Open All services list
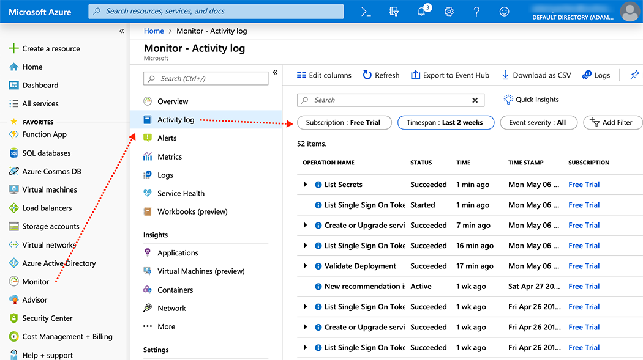Viewport: 643px width, 360px height. 34,103
